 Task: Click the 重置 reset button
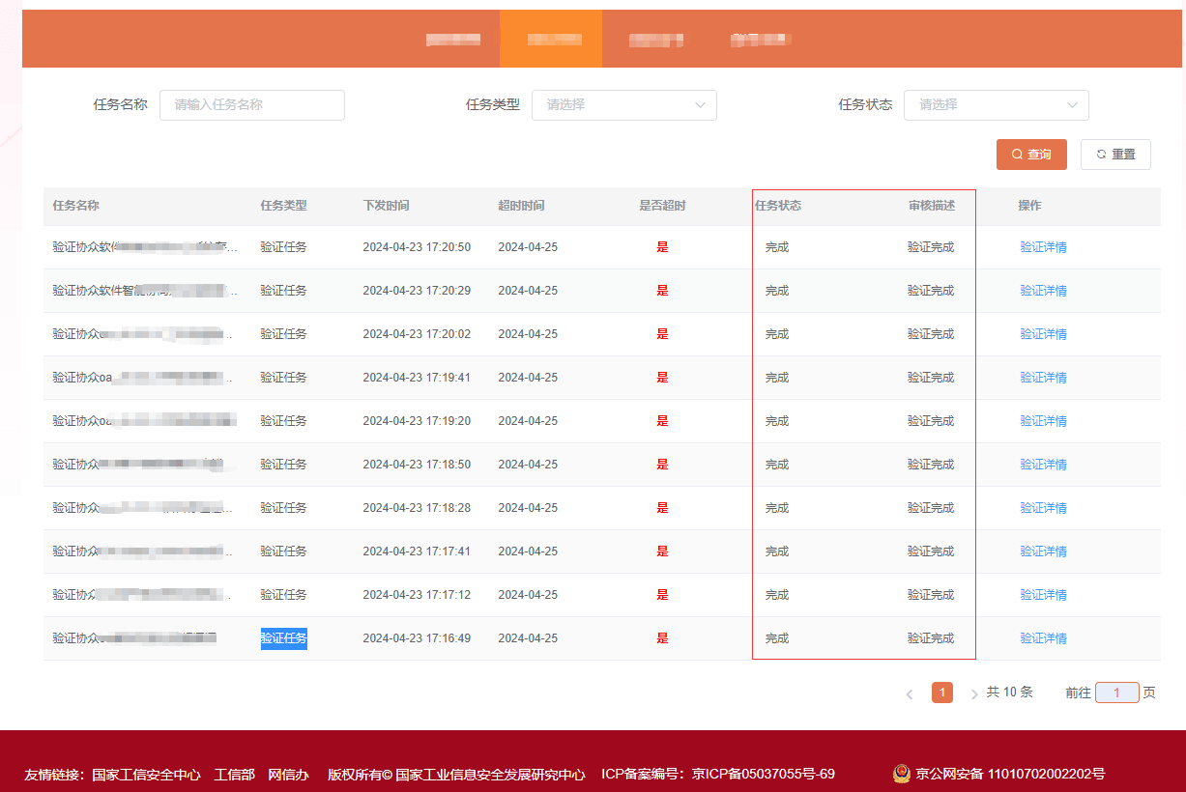(1115, 155)
